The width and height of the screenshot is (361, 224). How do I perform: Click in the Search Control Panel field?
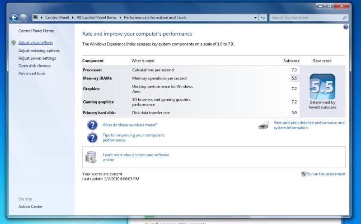[x=305, y=18]
